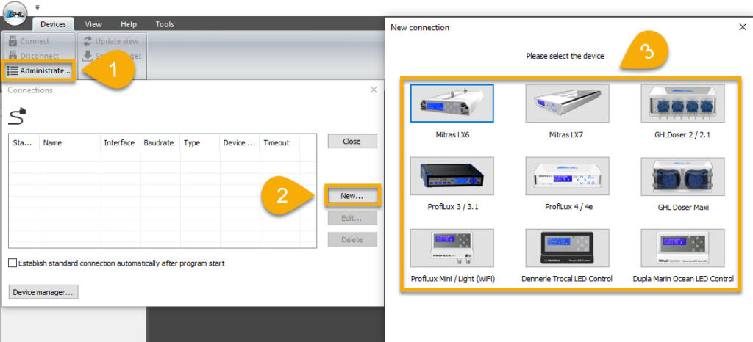The image size is (753, 342).
Task: Click the Timeout column header
Action: point(279,142)
